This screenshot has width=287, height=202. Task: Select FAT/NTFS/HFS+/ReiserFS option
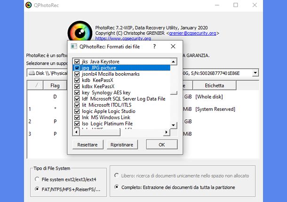click(x=68, y=189)
